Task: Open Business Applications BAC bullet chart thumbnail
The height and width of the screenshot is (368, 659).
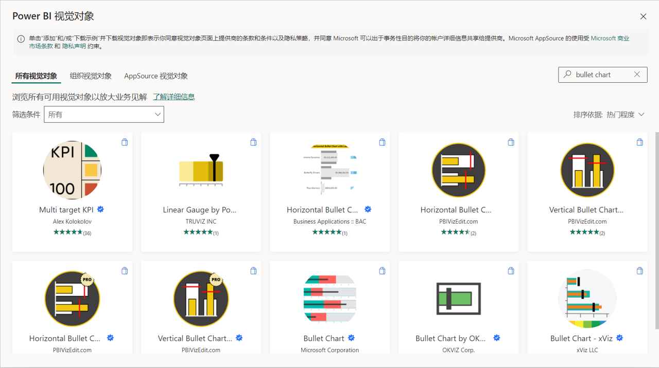Action: [330, 170]
